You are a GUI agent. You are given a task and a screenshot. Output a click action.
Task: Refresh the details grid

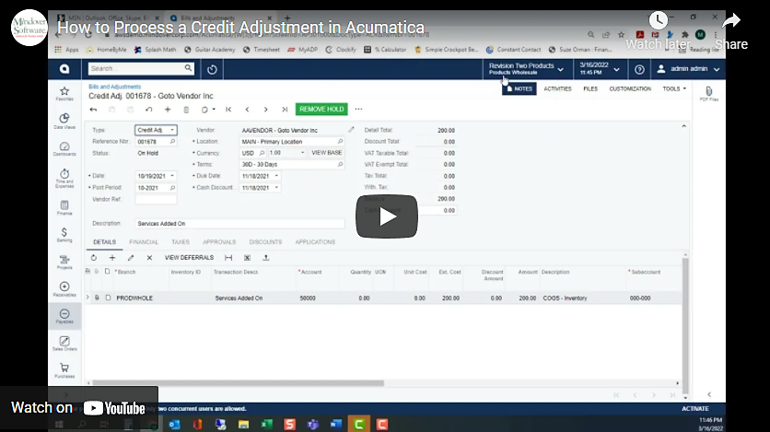(x=93, y=258)
